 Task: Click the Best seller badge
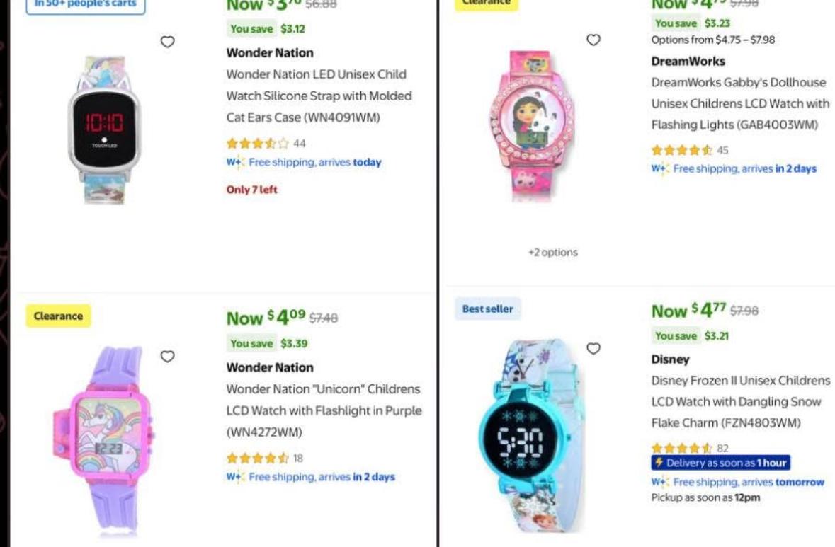point(488,309)
